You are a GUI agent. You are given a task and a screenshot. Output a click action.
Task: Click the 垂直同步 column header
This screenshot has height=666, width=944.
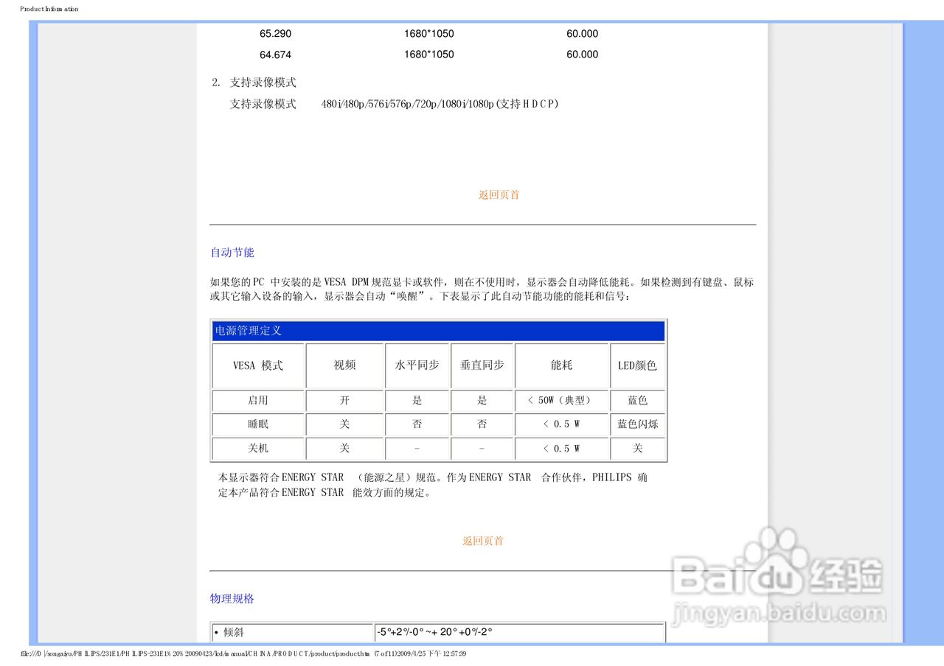click(x=482, y=365)
